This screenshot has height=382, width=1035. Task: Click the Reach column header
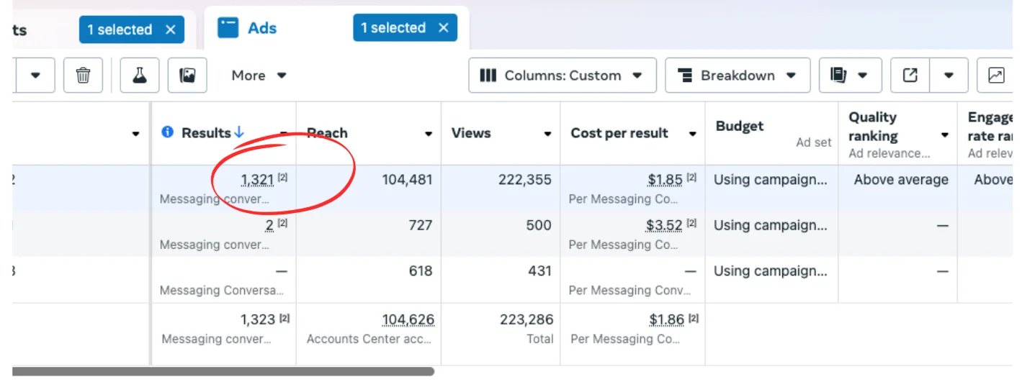[x=327, y=133]
